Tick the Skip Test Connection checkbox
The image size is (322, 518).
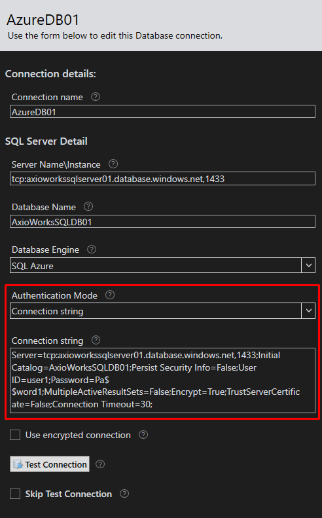pyautogui.click(x=15, y=494)
